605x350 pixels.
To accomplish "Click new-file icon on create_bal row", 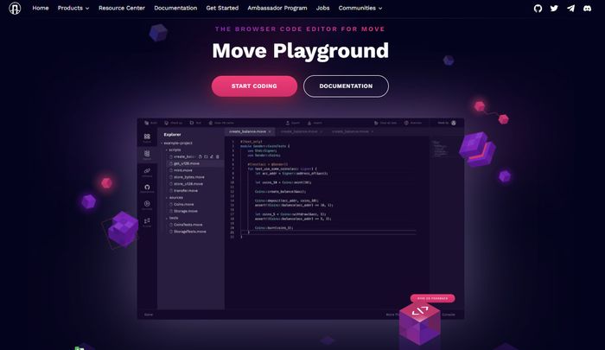I will point(201,156).
